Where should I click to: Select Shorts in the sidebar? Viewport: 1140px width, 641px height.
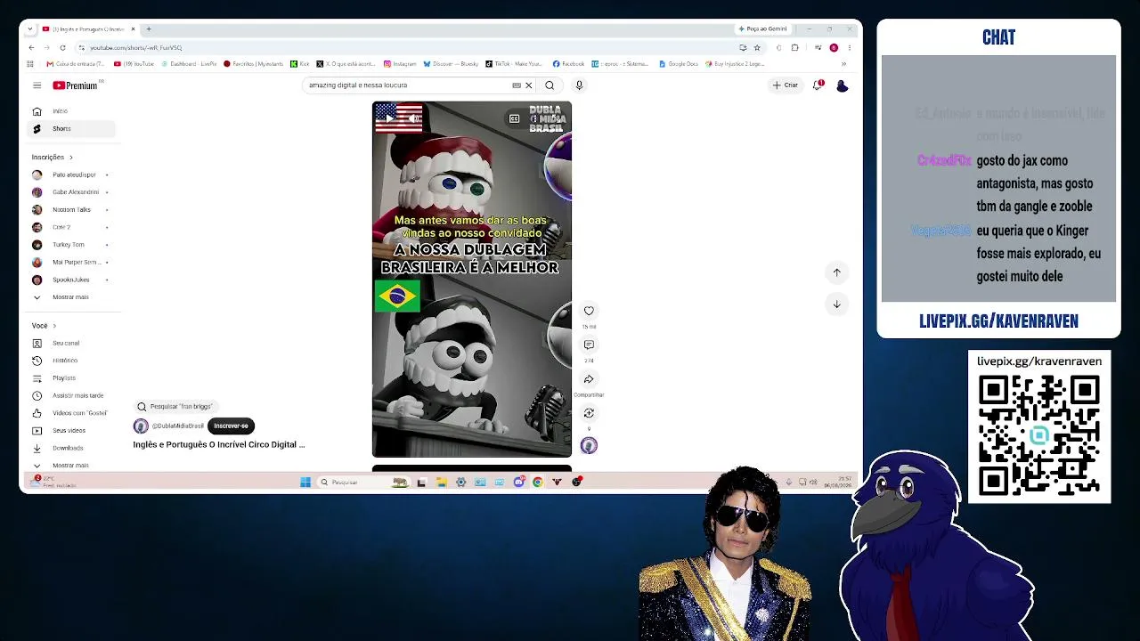(x=70, y=129)
